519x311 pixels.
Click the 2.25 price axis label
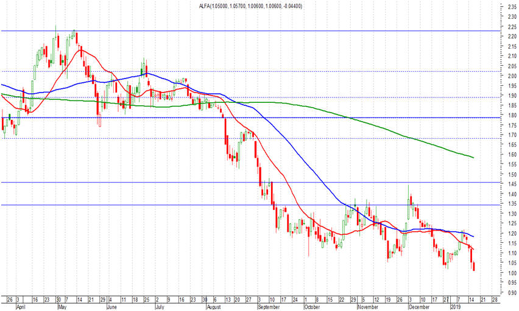tap(512, 26)
